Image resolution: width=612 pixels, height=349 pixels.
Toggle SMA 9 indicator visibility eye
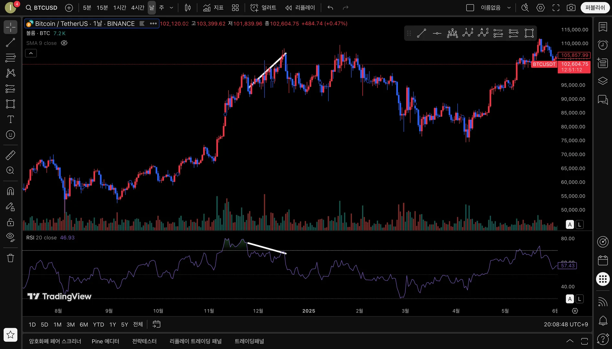point(64,43)
